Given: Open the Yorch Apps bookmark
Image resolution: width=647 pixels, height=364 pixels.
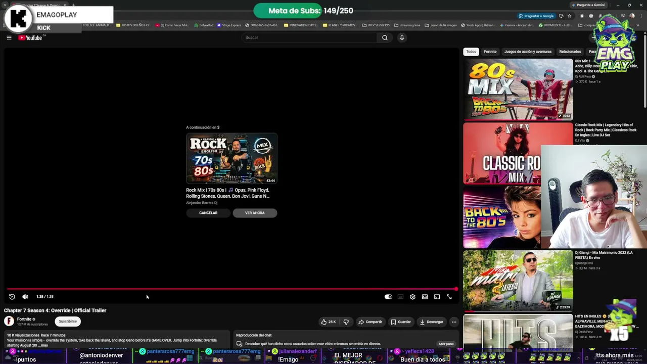Looking at the screenshot, I should (x=478, y=25).
